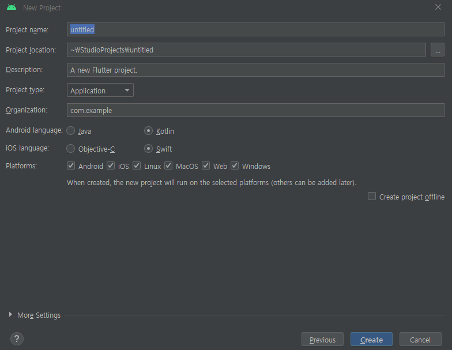Uncheck the Android platform checkbox
Screen dimensions: 452x350
click(x=71, y=166)
